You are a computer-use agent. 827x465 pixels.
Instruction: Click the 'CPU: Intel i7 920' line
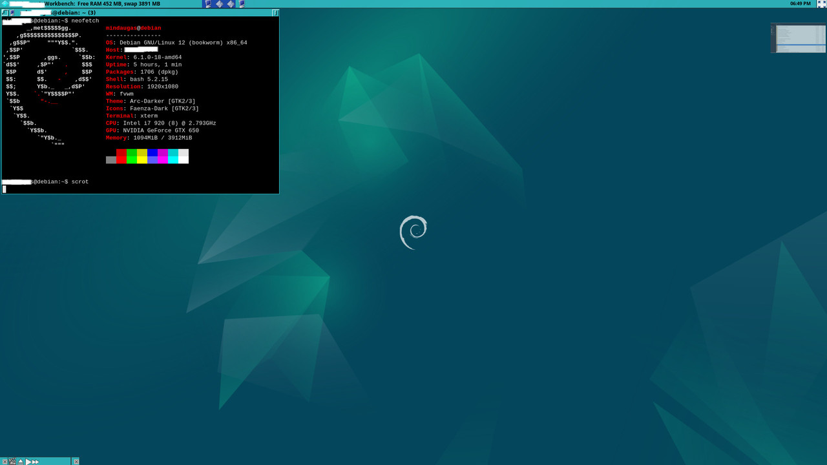coord(161,123)
